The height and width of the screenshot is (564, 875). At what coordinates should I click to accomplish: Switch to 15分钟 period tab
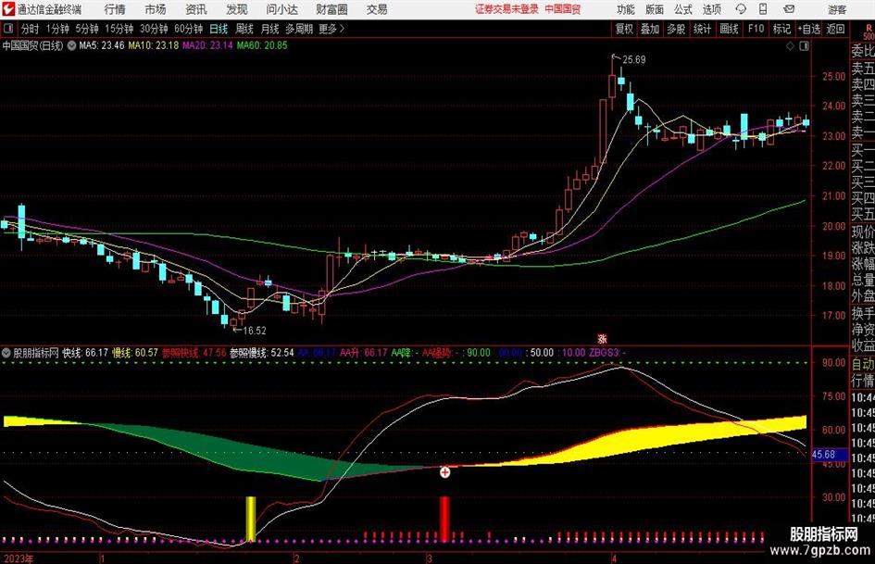(x=119, y=29)
